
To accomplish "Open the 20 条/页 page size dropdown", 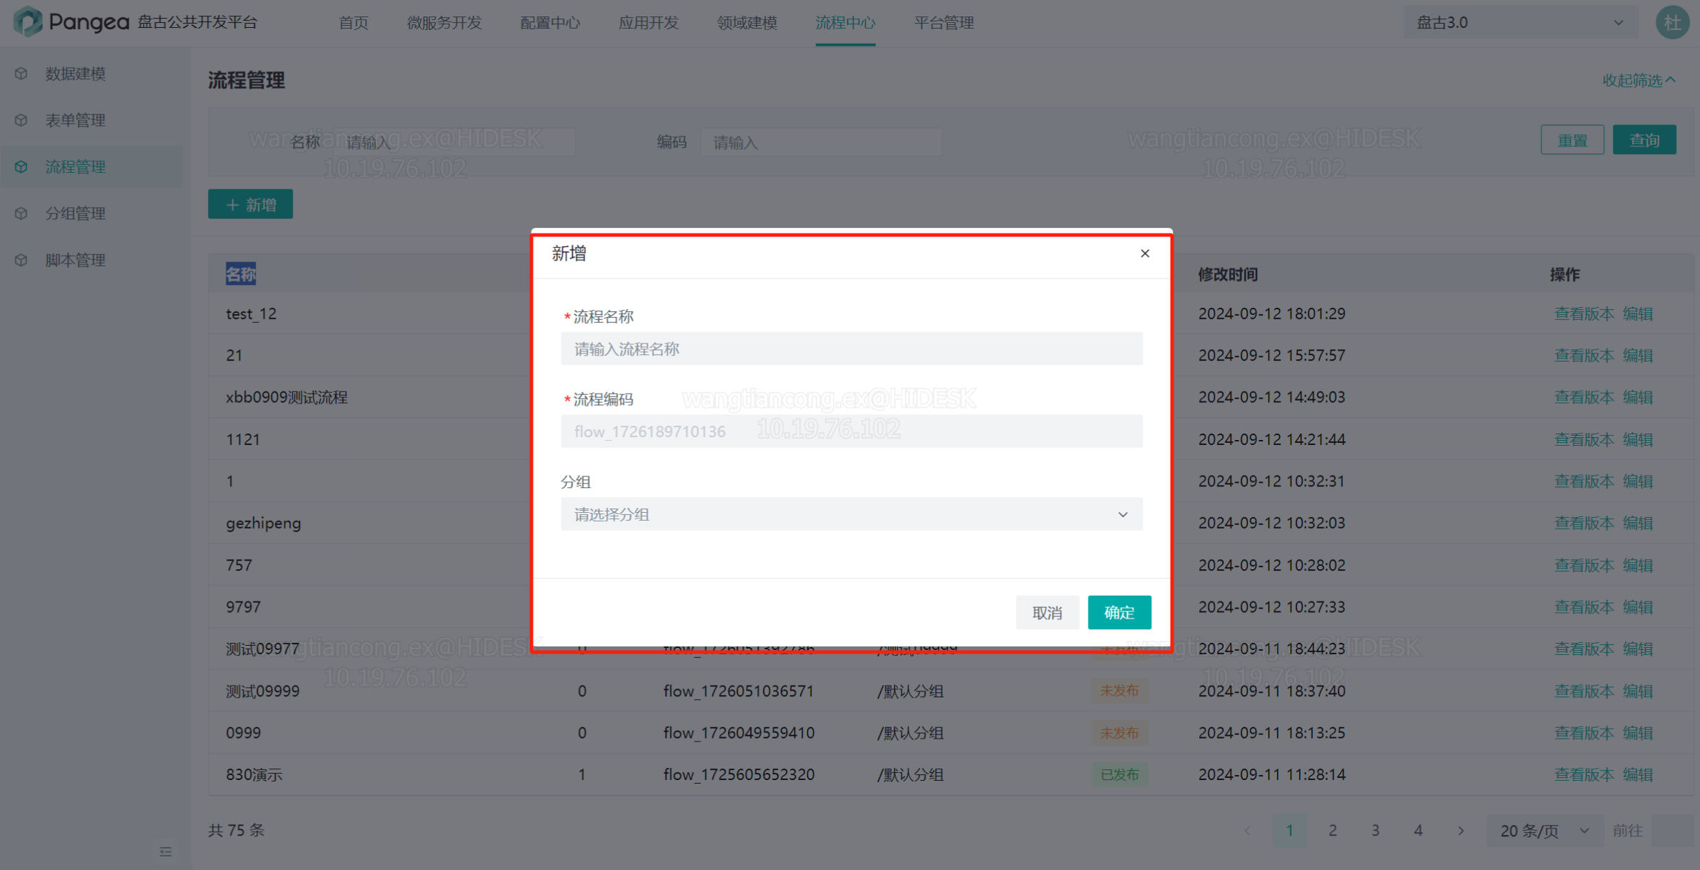I will [x=1544, y=831].
